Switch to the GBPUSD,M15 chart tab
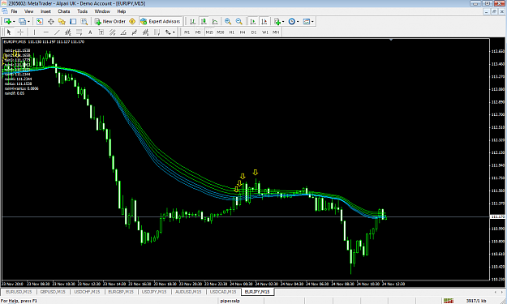The image size is (507, 304). (53, 292)
